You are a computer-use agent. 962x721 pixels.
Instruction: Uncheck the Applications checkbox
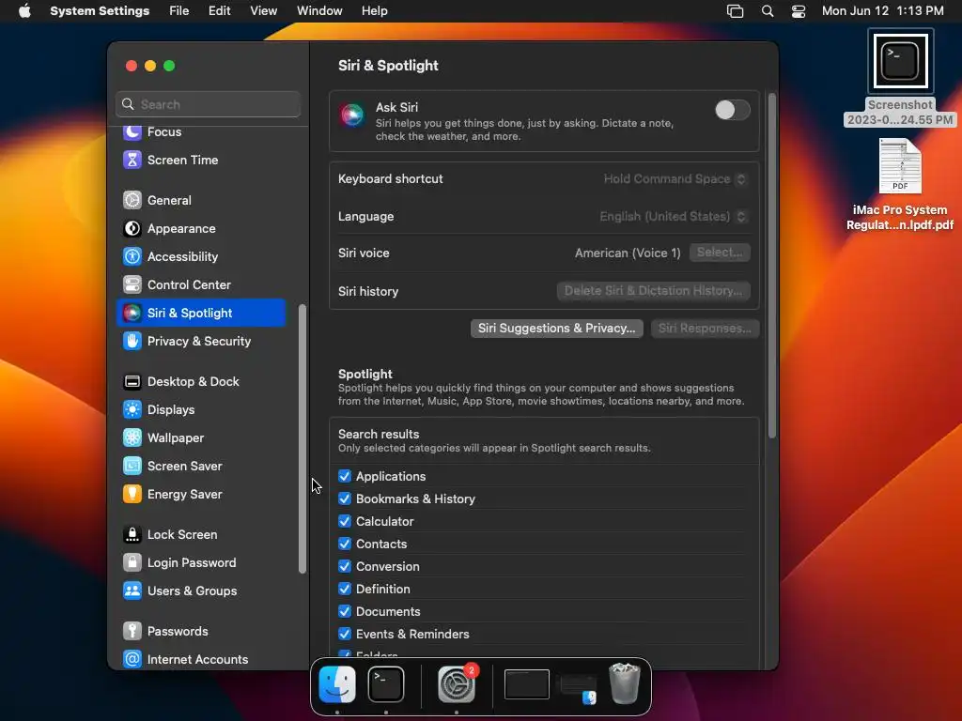click(x=345, y=476)
